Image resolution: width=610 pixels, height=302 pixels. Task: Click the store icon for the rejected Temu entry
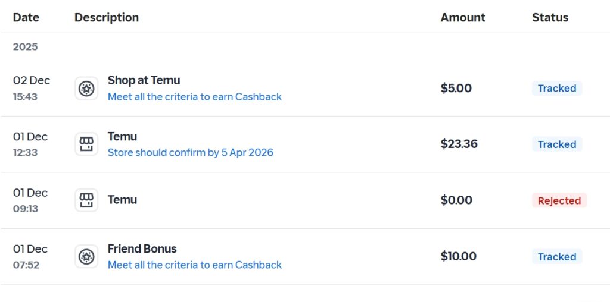(x=86, y=200)
